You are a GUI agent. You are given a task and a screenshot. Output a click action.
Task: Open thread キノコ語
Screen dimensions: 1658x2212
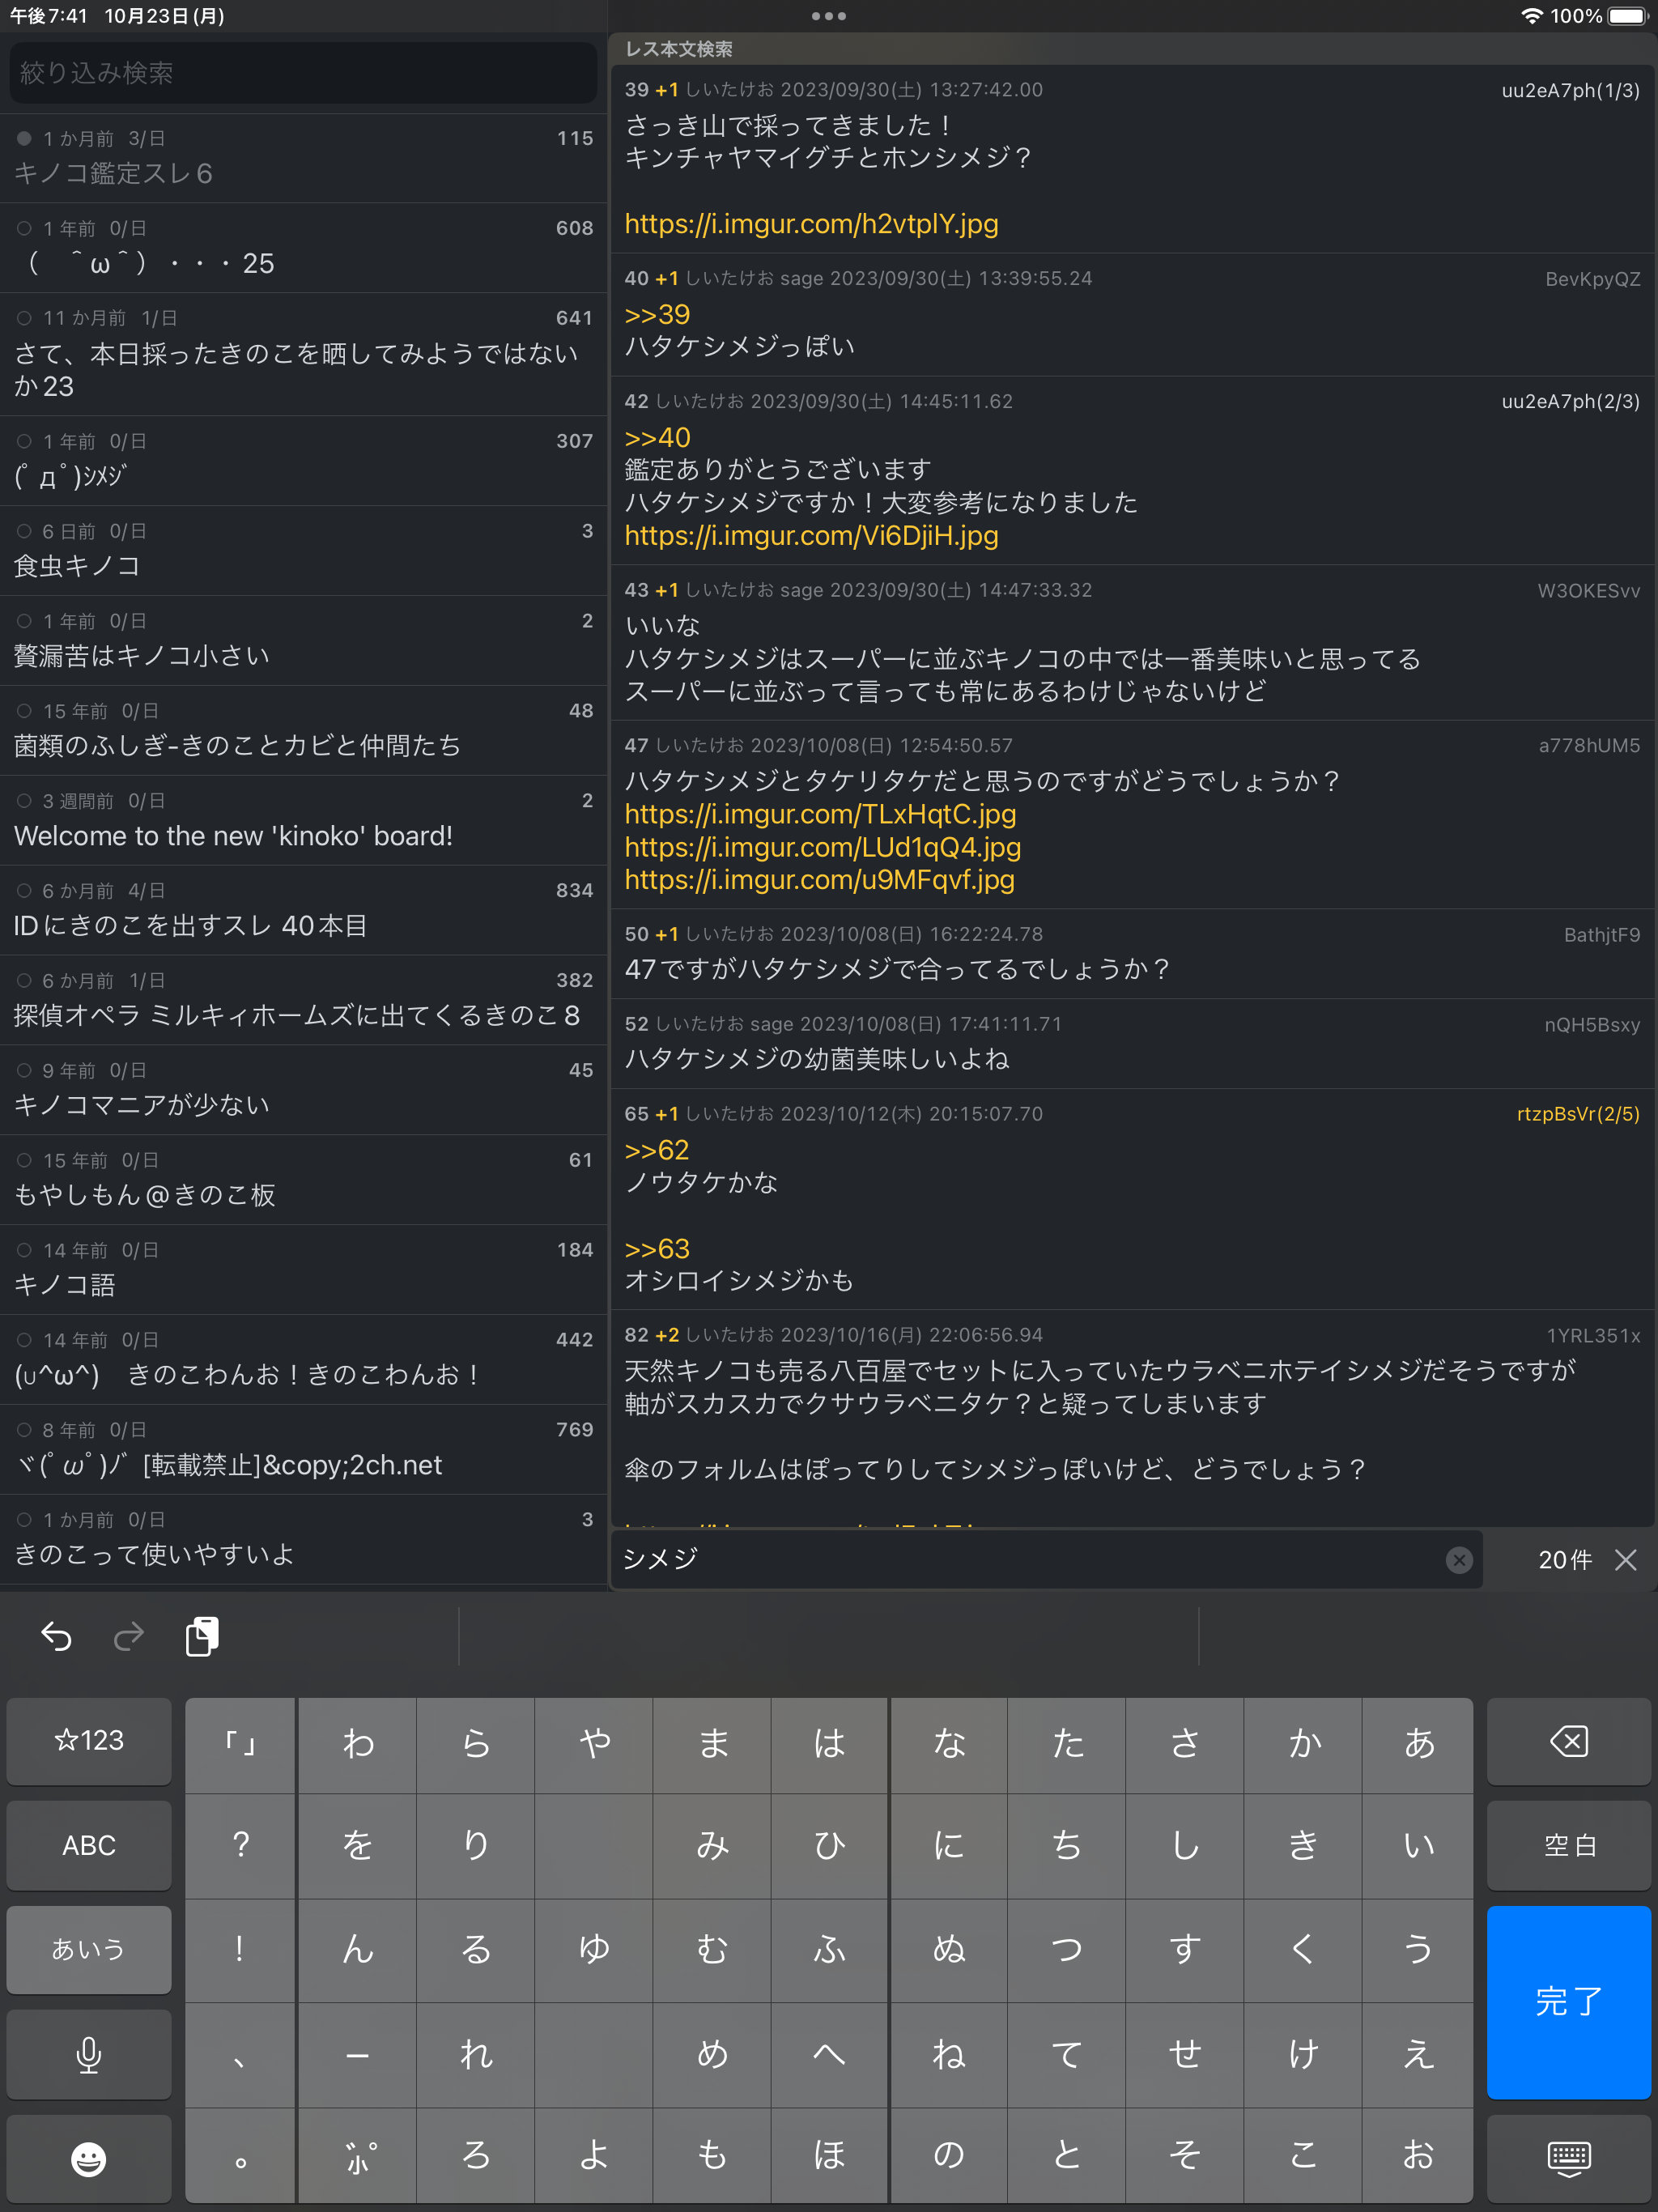pos(303,1270)
